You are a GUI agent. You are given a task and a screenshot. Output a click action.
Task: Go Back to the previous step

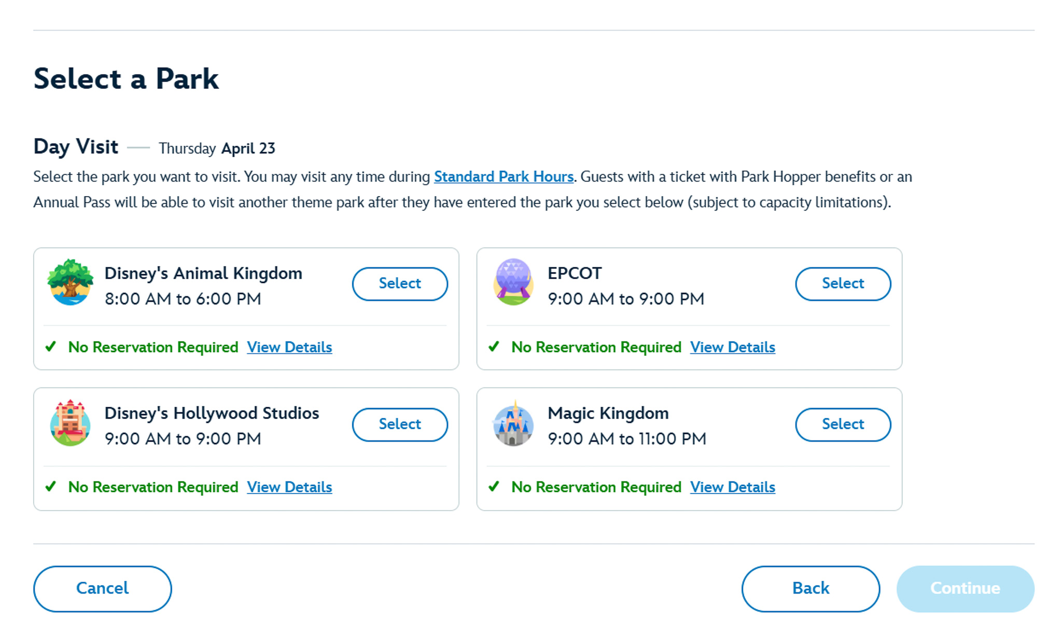[x=811, y=588]
